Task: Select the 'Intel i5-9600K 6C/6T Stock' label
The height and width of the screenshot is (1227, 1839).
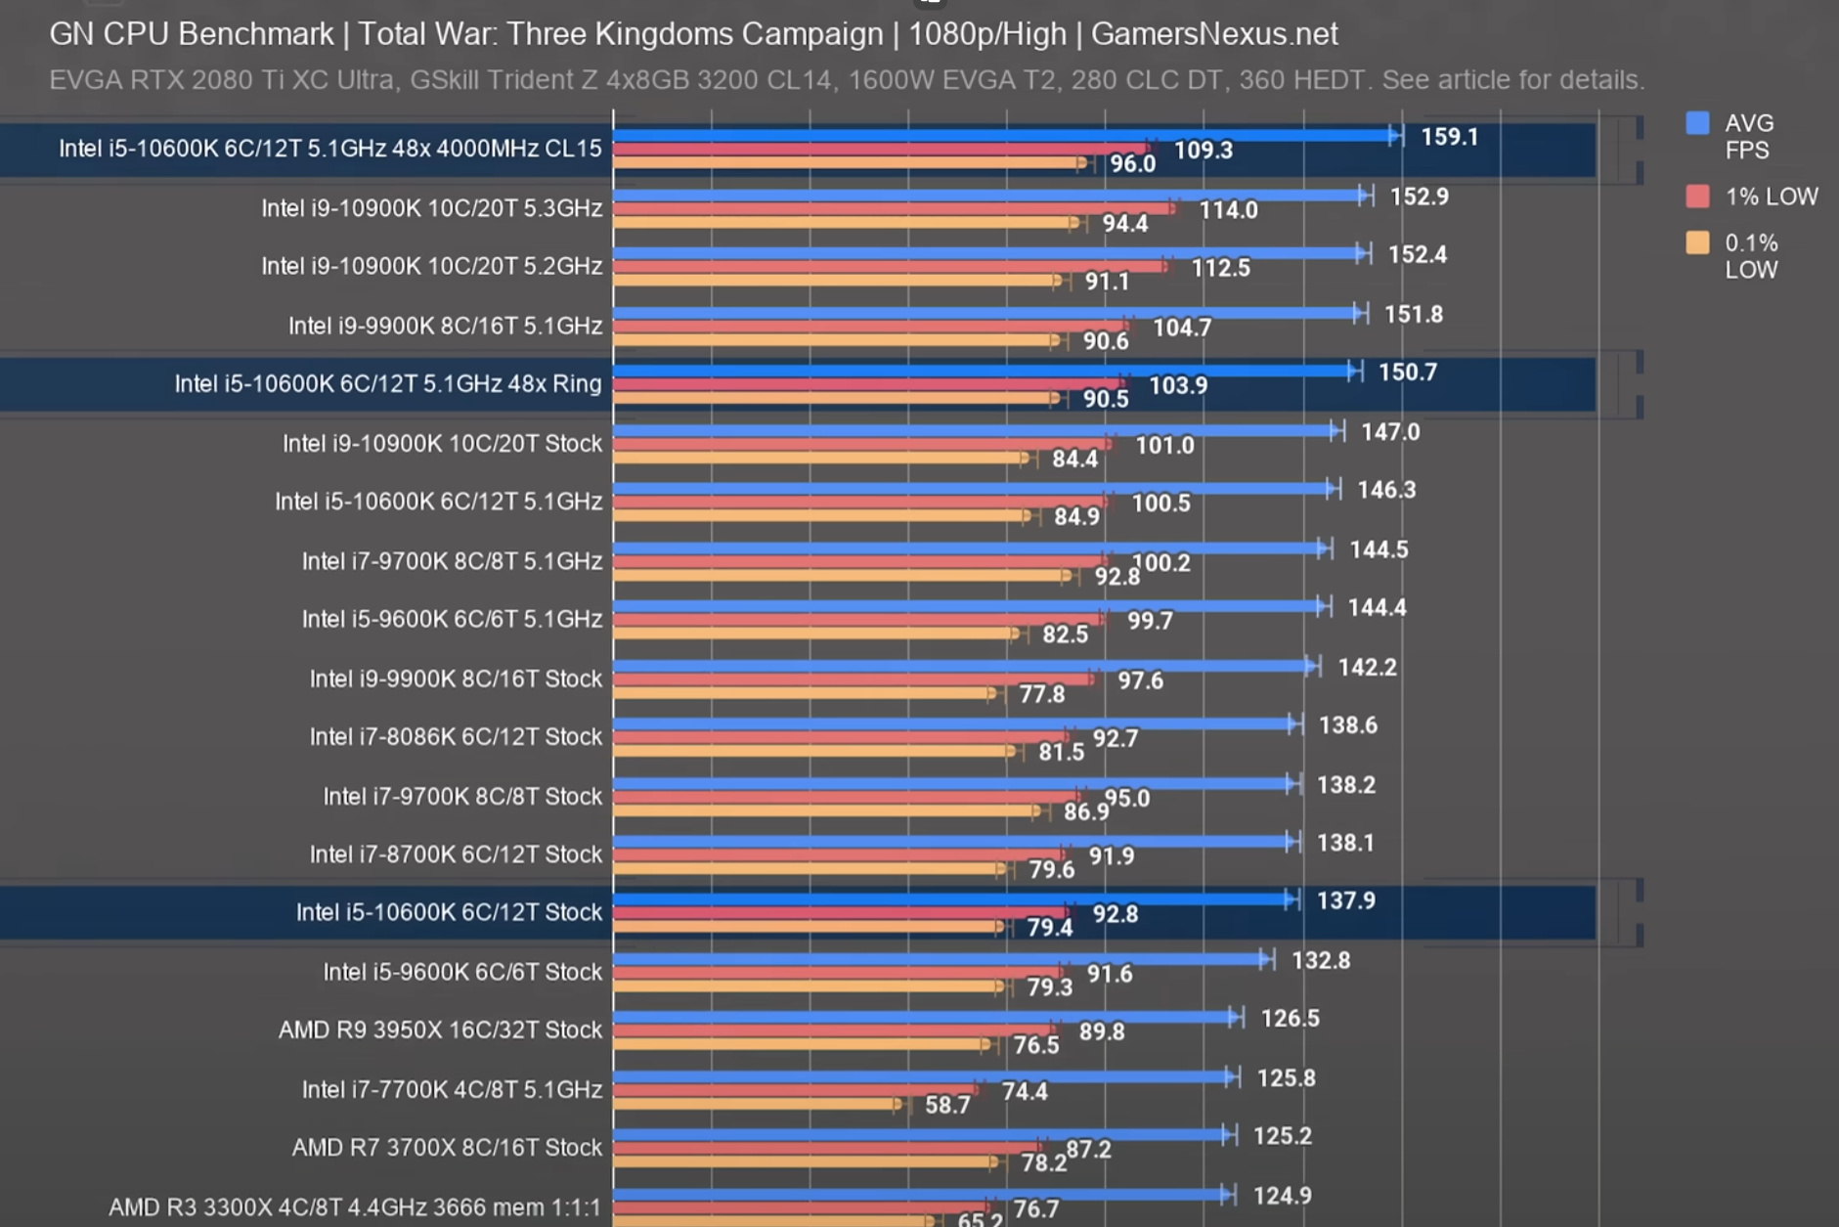Action: [462, 972]
